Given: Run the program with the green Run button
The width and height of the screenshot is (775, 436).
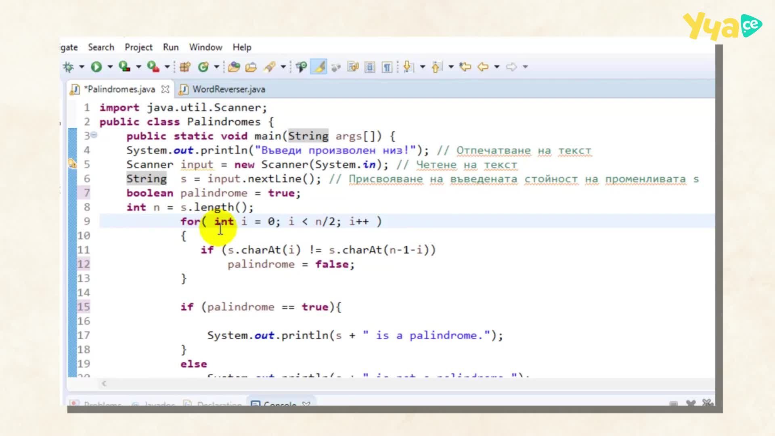Looking at the screenshot, I should click(96, 67).
